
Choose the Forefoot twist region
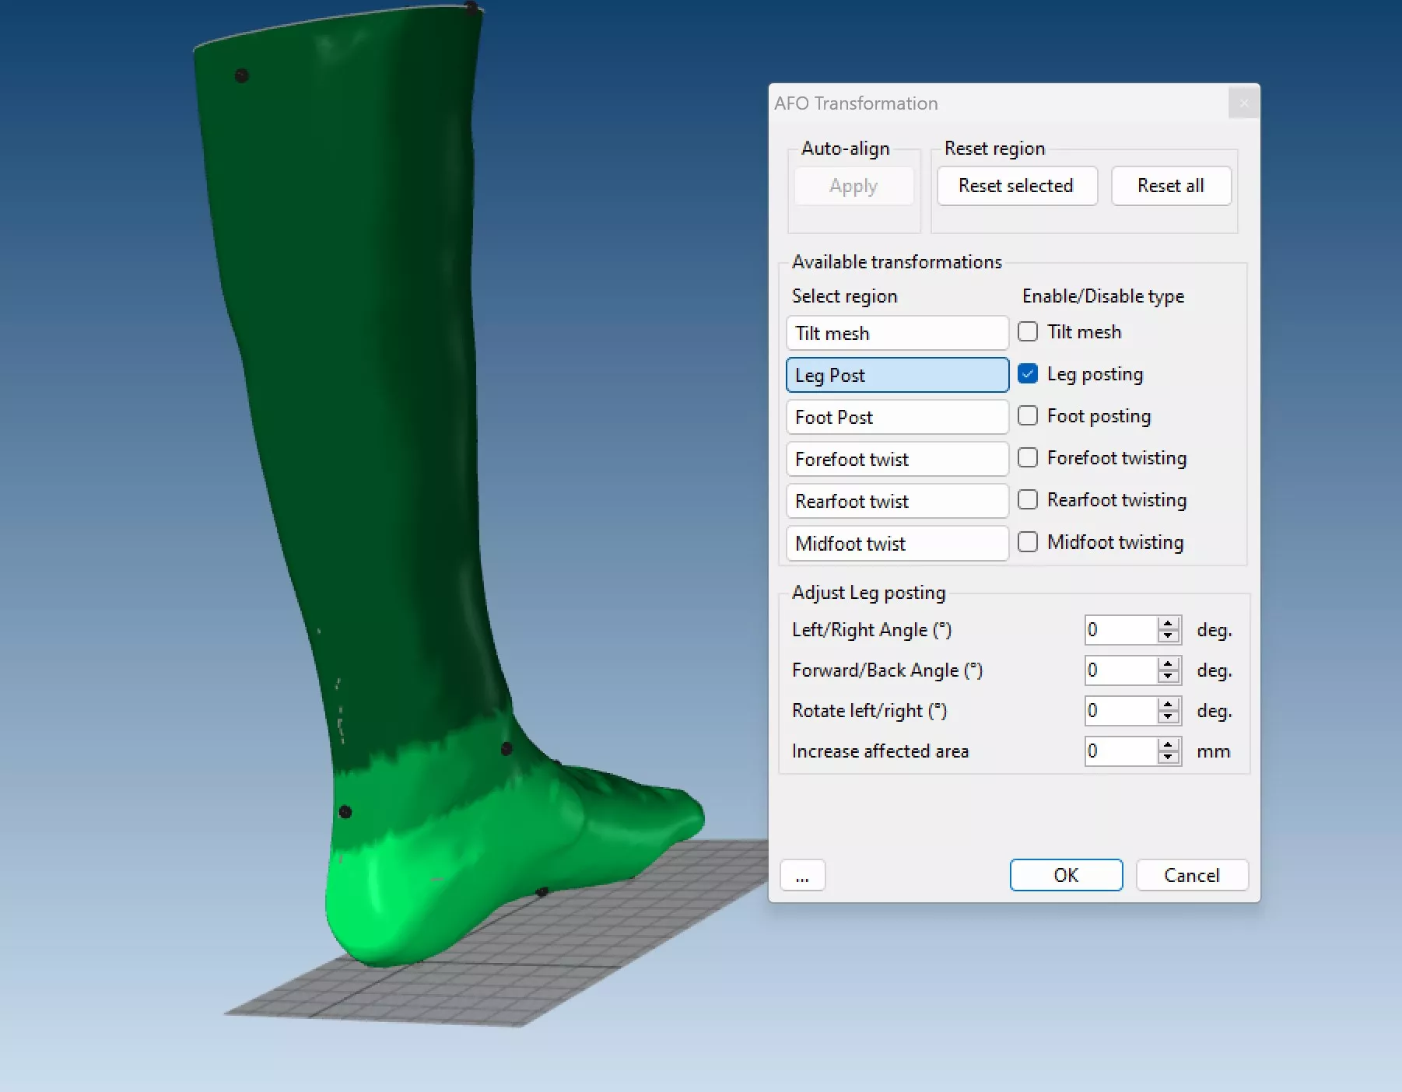(897, 459)
